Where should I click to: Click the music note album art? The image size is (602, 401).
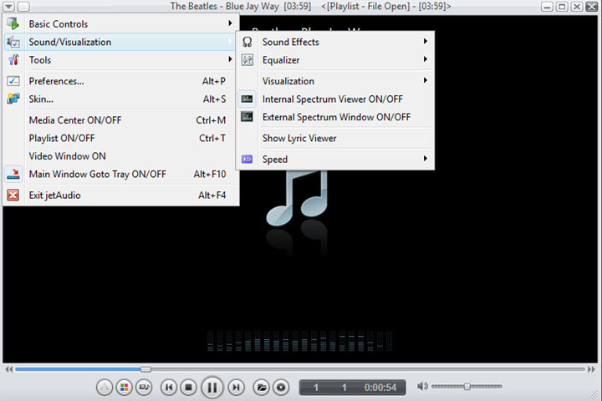297,198
